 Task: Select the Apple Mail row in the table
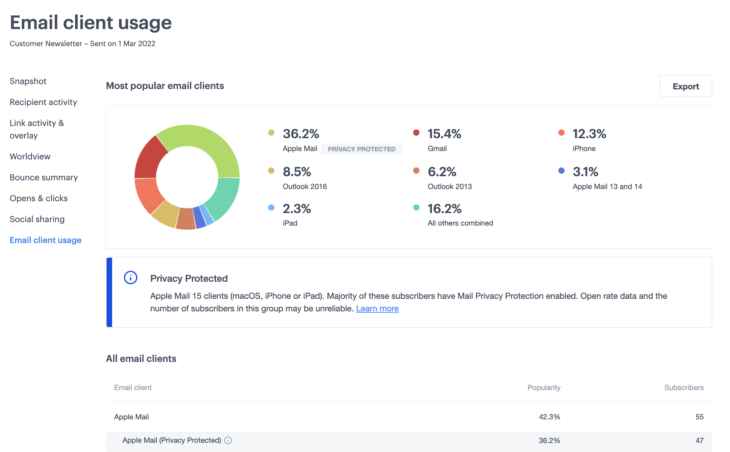coord(131,417)
